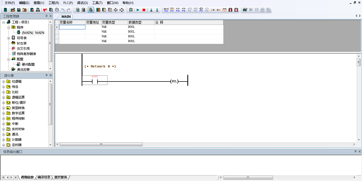Insert a set coil using the F9 icon

[x=189, y=10]
